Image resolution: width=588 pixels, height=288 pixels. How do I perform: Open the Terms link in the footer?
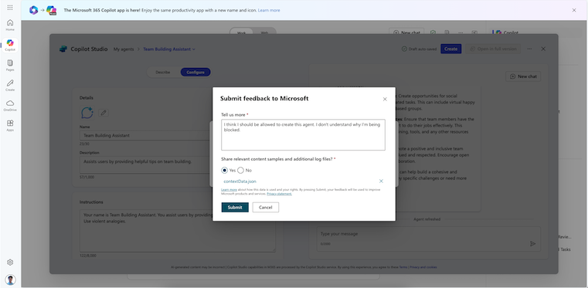click(x=403, y=267)
